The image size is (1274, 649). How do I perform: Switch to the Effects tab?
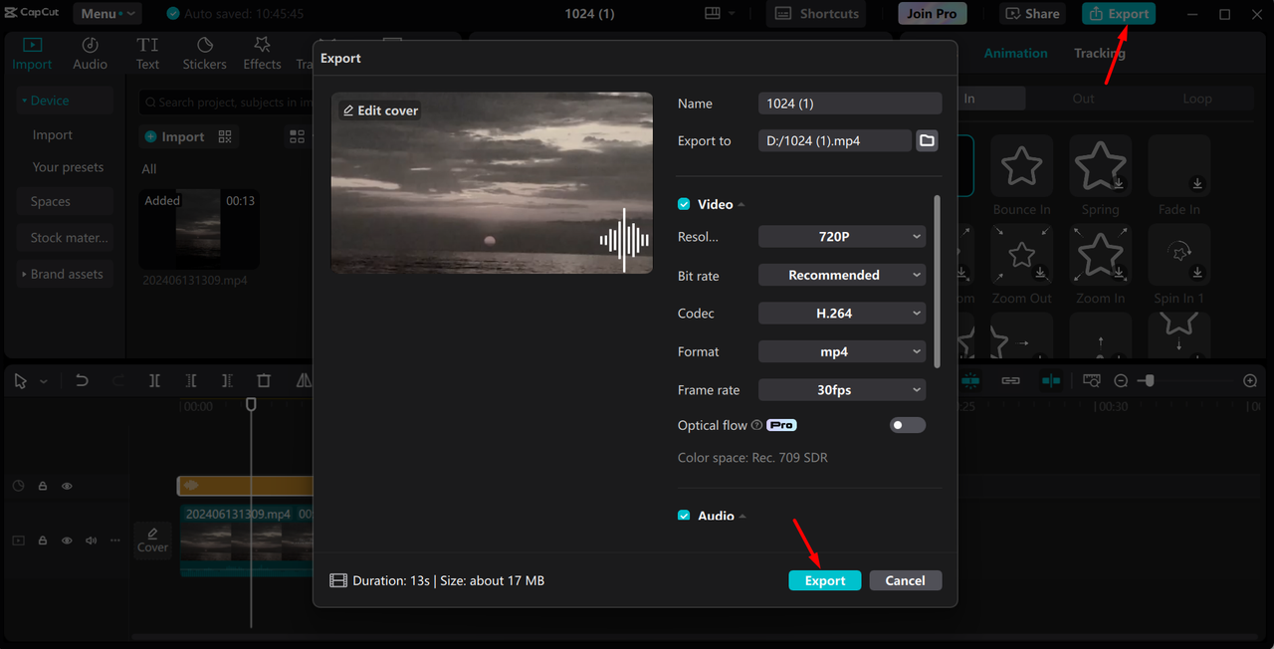tap(262, 54)
